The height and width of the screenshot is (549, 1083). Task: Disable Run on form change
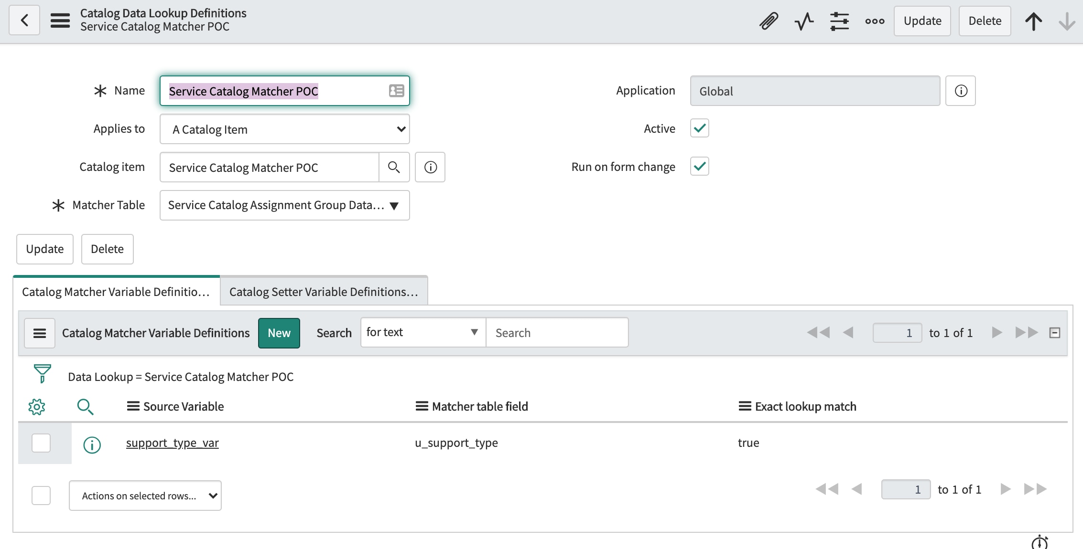click(699, 166)
